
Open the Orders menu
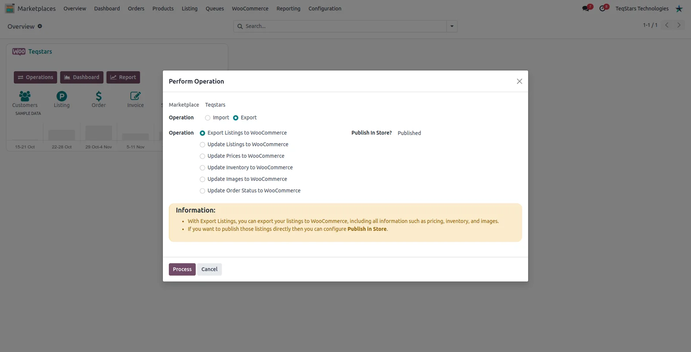tap(136, 9)
